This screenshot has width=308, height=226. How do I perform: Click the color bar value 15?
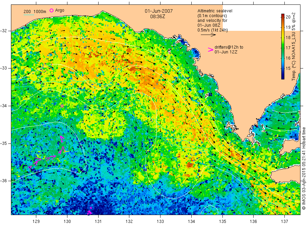(x=288, y=68)
